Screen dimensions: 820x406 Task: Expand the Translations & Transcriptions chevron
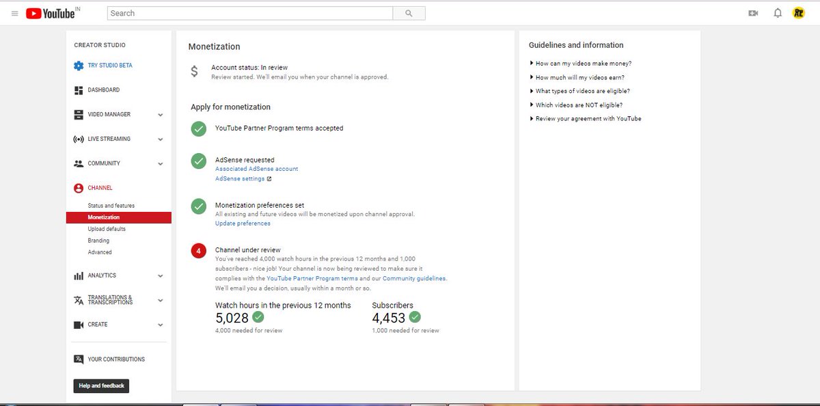161,301
